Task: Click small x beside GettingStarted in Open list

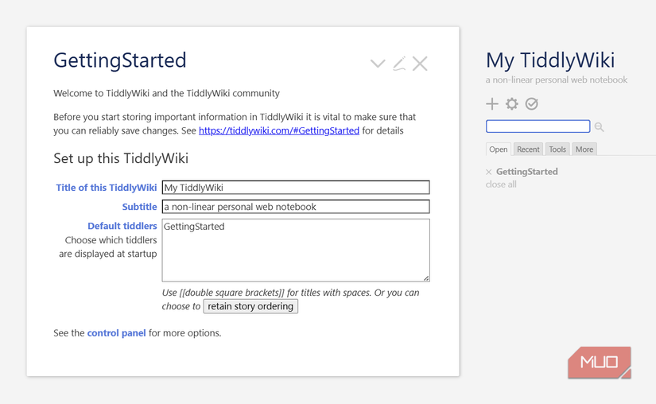Action: tap(489, 172)
